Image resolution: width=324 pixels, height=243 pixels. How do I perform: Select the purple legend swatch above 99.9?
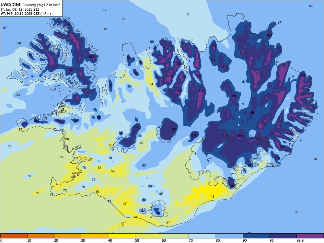tap(310, 236)
